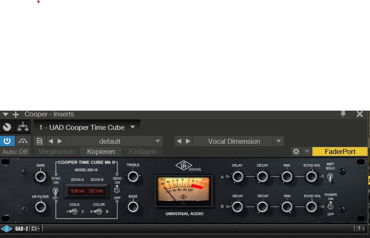Click the MODEL 920-16 label
370x238 pixels.
[86, 170]
